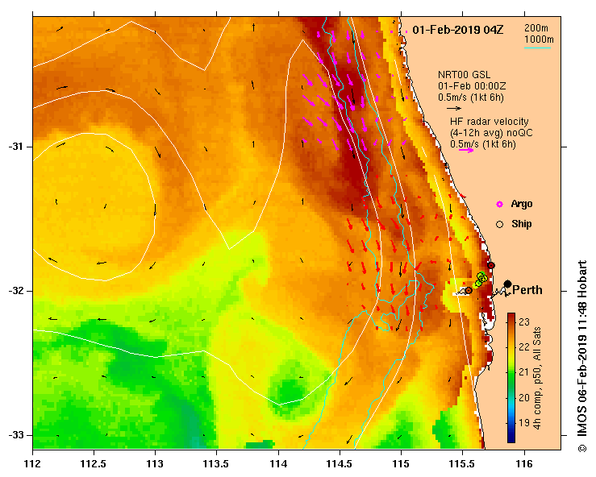Click the date label 01-Feb-2019 04Z
Image resolution: width=596 pixels, height=477 pixels.
point(457,30)
